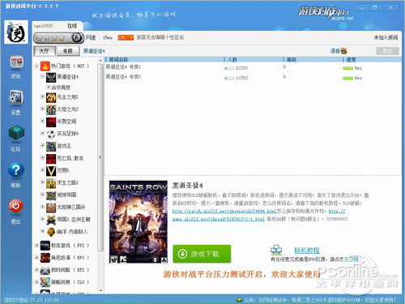Image resolution: width=405 pixels, height=304 pixels.
Task: Click the Killing Floor (杀戮空间) game icon
Action: (51, 122)
